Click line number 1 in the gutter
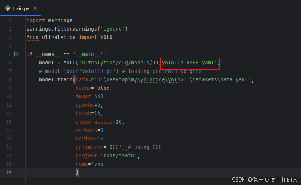The image size is (301, 185). (x=10, y=20)
